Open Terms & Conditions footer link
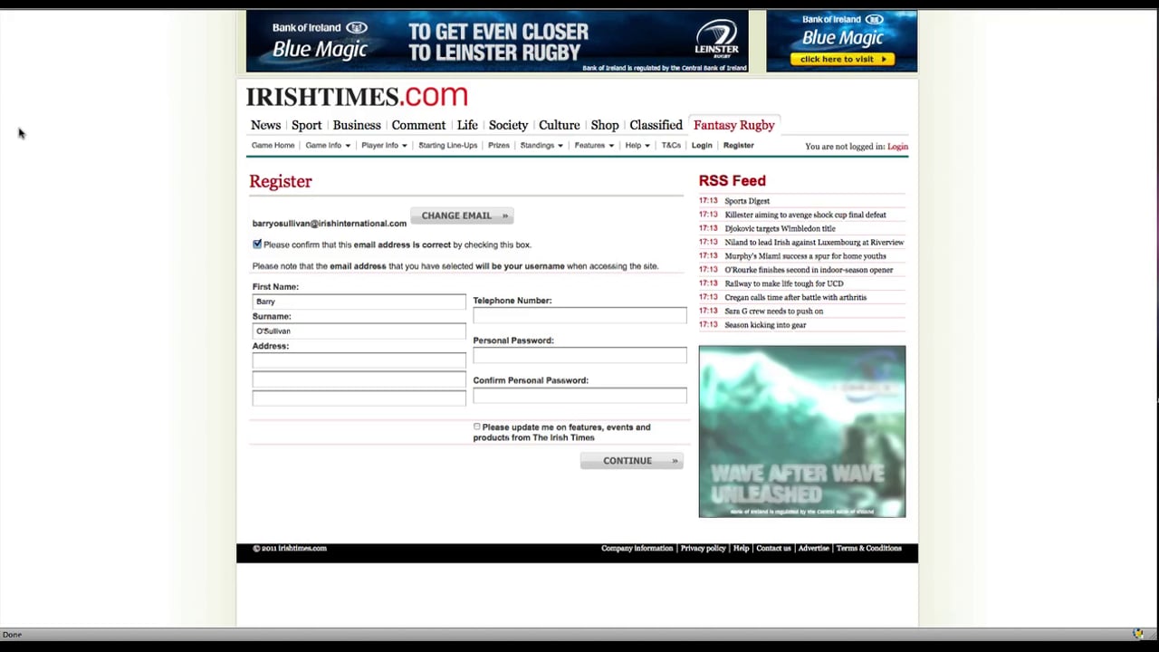The image size is (1159, 652). coord(868,548)
